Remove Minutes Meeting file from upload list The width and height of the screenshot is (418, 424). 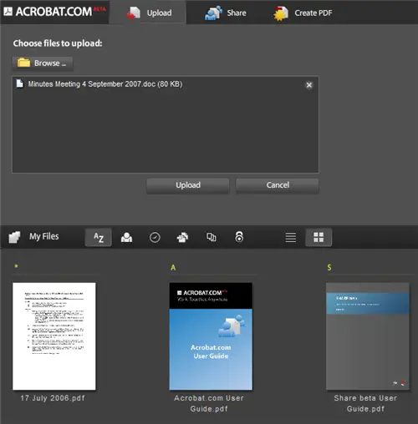[x=309, y=85]
